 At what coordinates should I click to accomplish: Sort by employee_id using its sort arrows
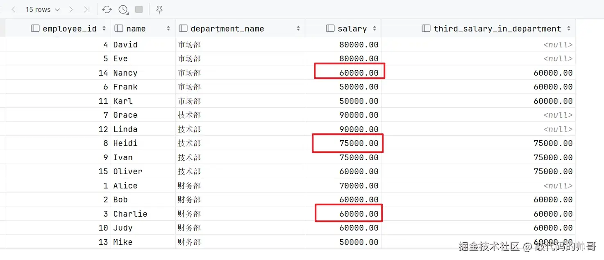click(104, 29)
